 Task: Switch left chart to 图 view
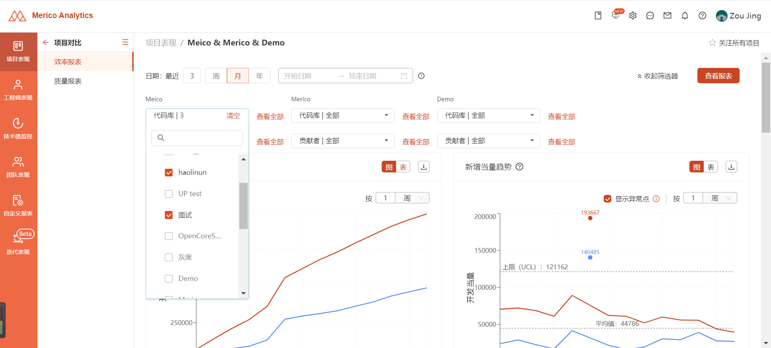(389, 167)
